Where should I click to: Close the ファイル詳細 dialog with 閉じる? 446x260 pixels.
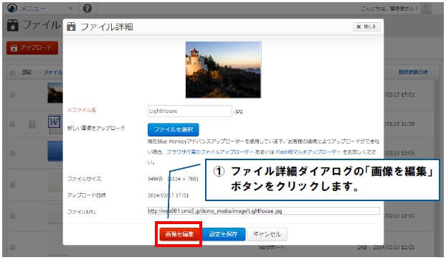tap(366, 27)
